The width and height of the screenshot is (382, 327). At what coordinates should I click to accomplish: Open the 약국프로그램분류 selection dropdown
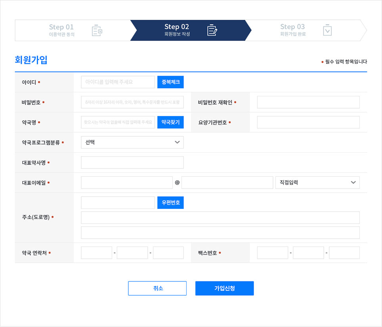(x=132, y=142)
